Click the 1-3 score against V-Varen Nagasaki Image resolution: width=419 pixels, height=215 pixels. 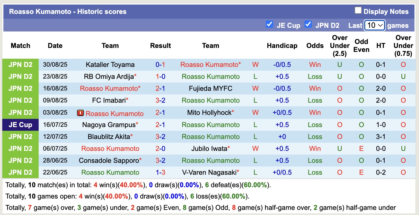160,172
